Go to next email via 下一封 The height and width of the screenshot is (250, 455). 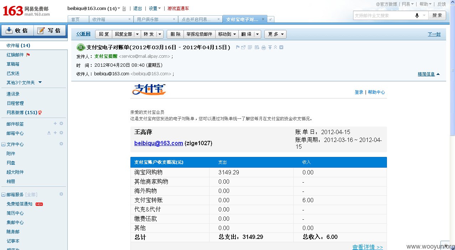(x=434, y=34)
